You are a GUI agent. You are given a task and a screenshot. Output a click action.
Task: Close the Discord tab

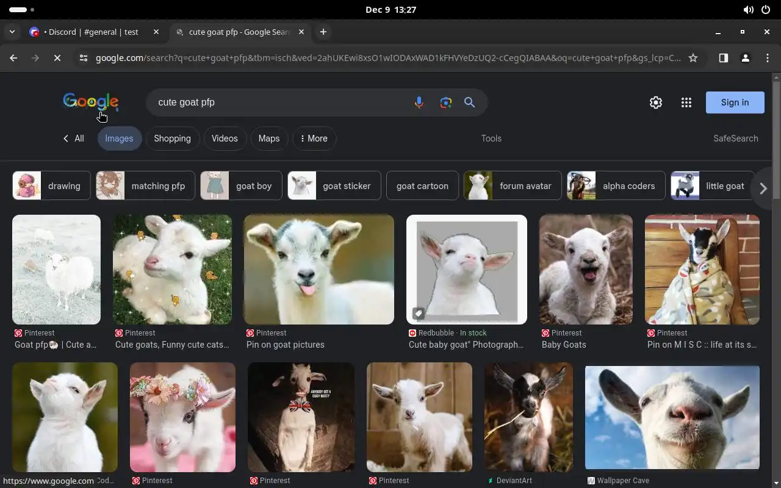pos(156,32)
